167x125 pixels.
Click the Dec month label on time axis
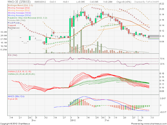click(x=34, y=120)
